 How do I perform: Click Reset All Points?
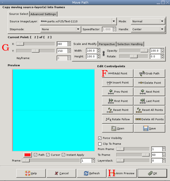point(149,110)
